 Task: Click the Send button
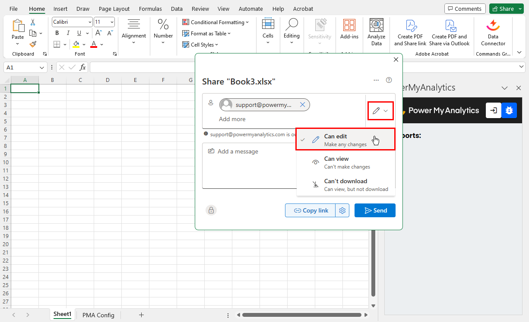coord(375,210)
